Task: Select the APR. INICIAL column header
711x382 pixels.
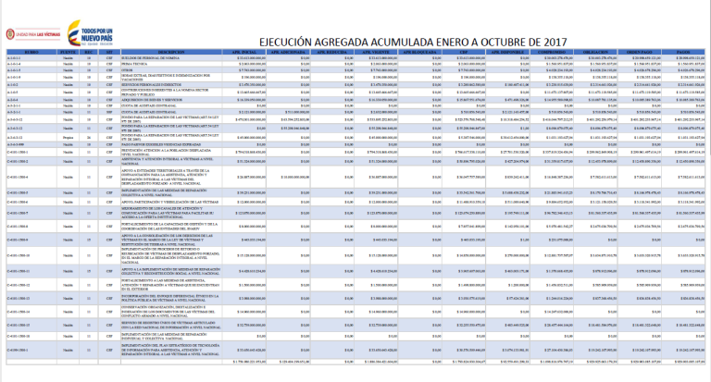Action: [244, 52]
